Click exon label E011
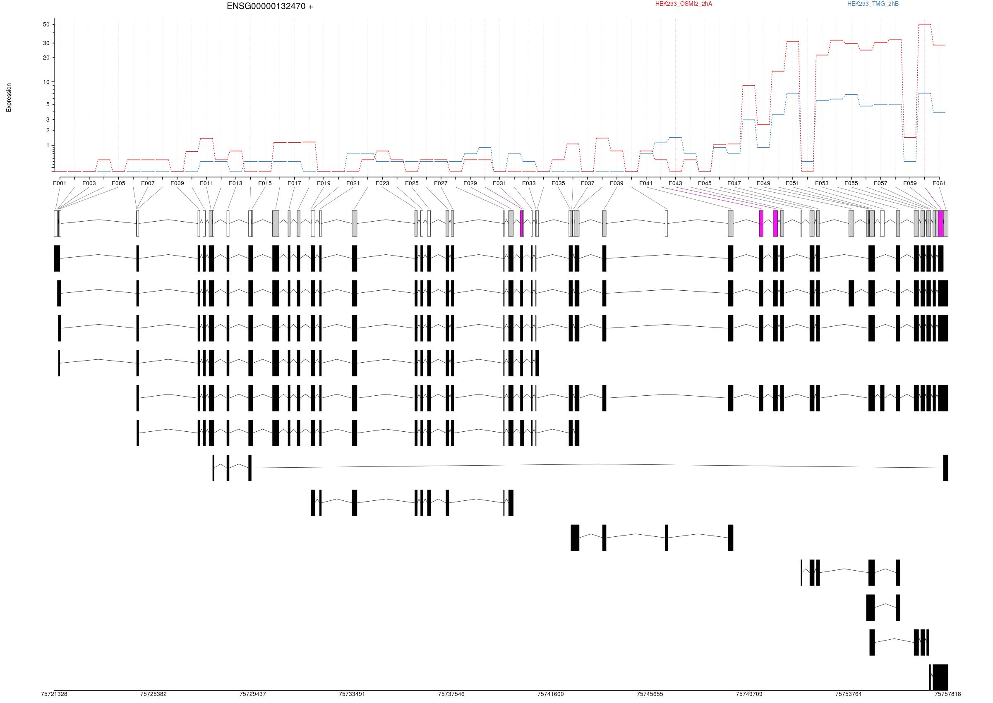993x703 pixels. [x=206, y=183]
